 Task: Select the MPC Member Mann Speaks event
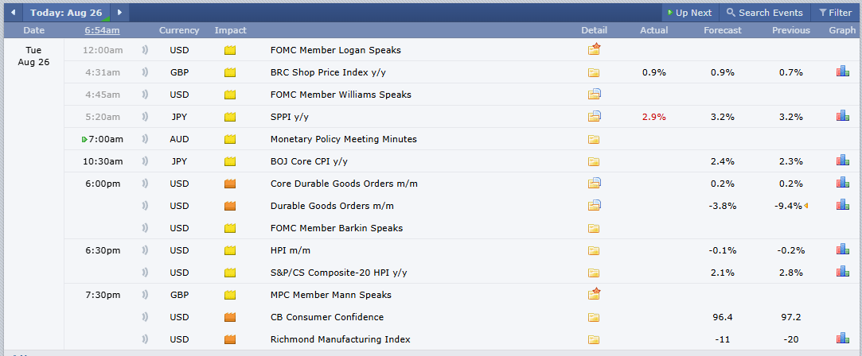[x=331, y=295]
